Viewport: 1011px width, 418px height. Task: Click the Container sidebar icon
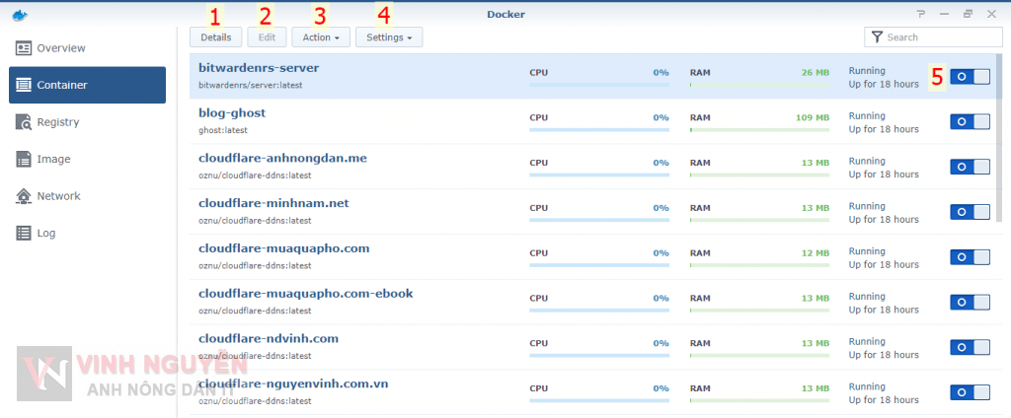coord(24,85)
